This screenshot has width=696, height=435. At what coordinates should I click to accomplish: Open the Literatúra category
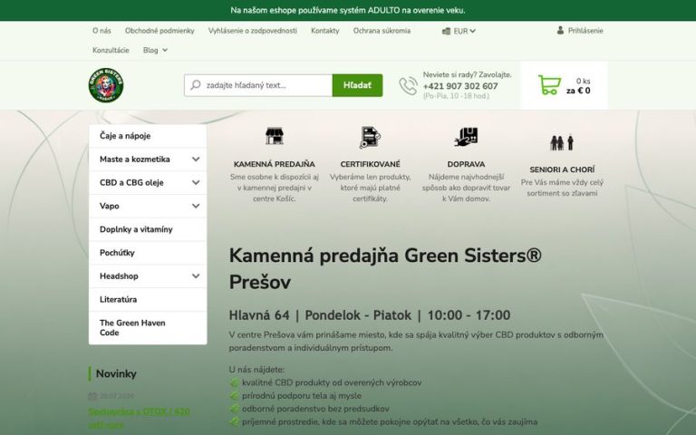click(x=148, y=300)
